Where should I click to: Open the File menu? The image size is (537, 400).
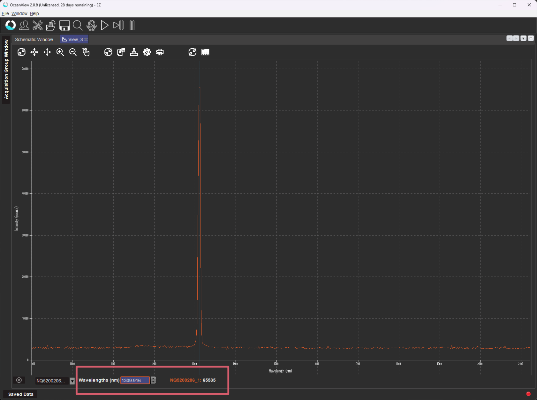click(x=5, y=13)
